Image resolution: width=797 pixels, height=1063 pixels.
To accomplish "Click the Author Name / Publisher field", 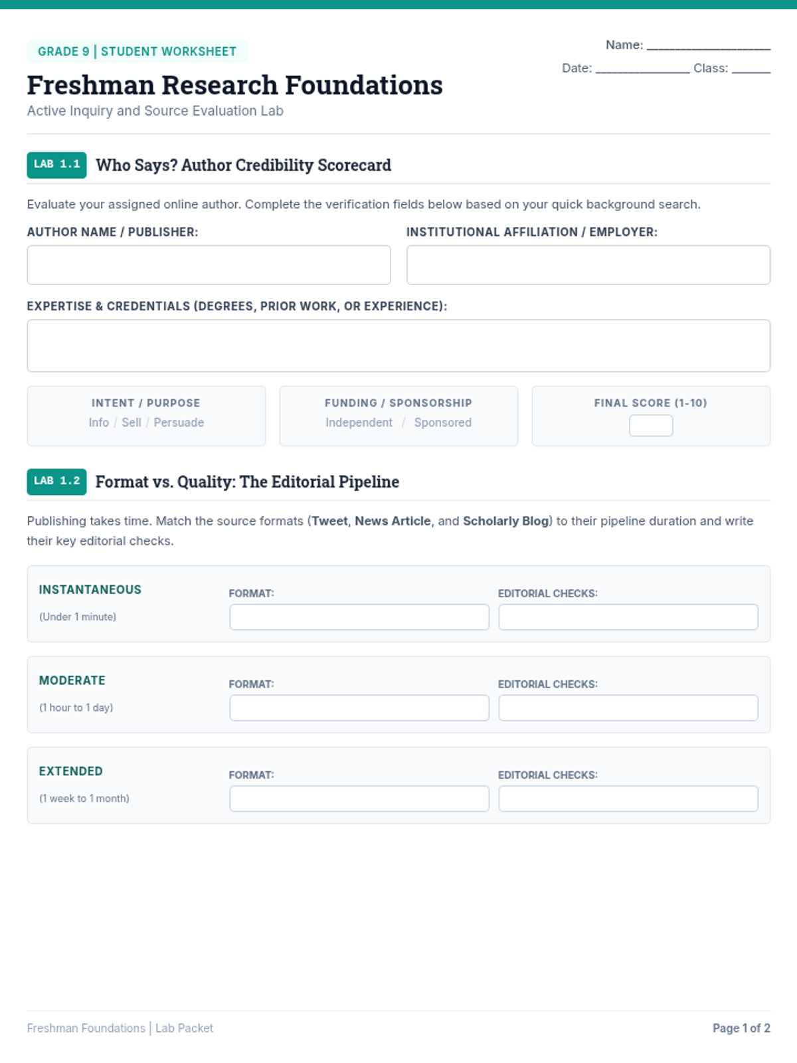I will [209, 265].
